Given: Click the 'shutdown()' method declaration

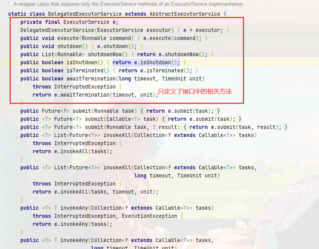Looking at the screenshot, I should (x=72, y=46).
